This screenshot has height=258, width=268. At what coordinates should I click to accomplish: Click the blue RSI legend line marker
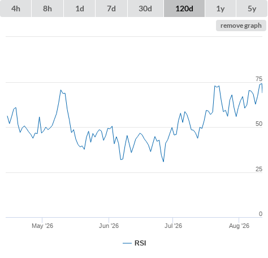[x=127, y=243]
